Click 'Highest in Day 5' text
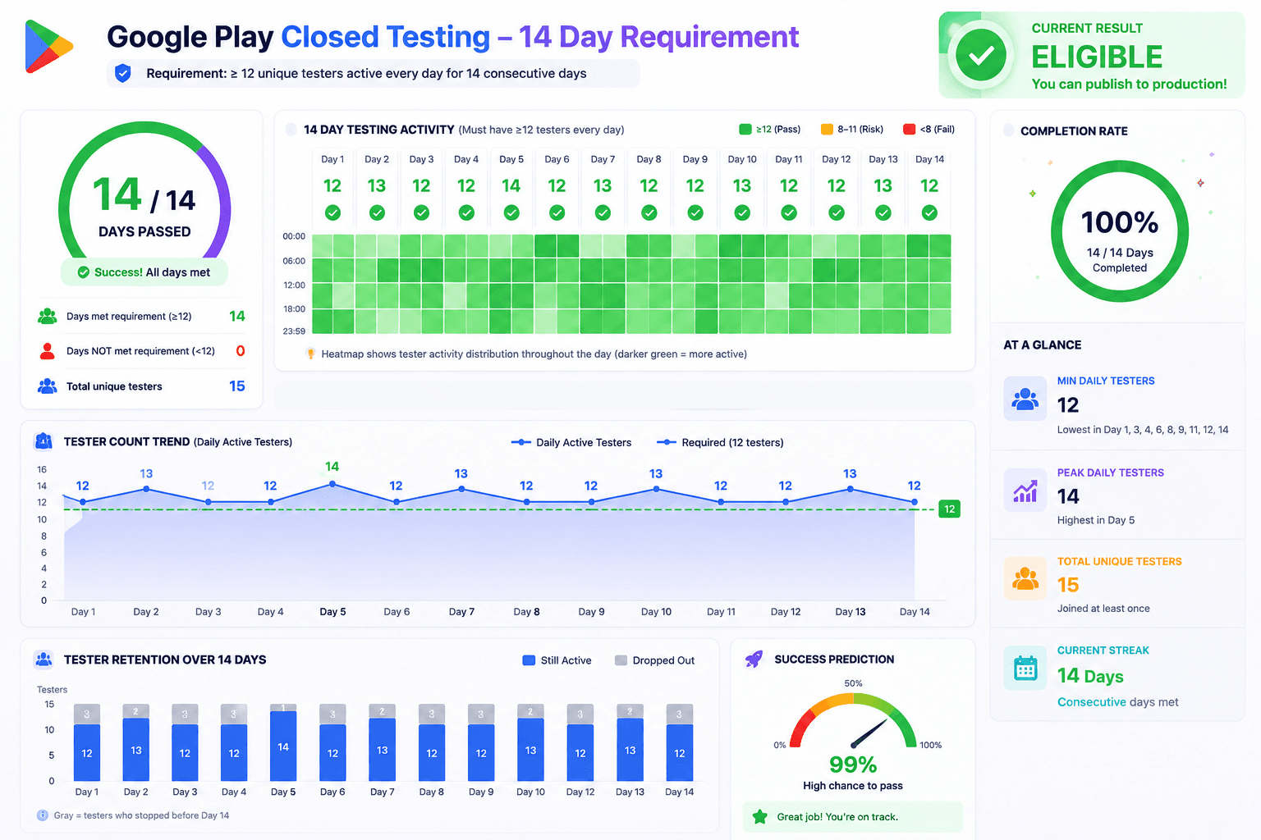Viewport: 1261px width, 840px height. click(1096, 520)
